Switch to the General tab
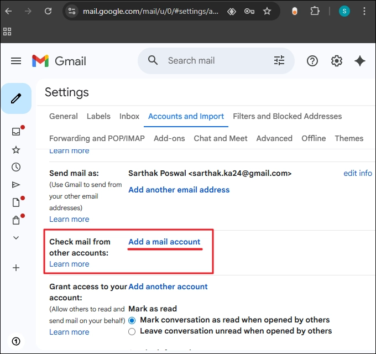The height and width of the screenshot is (354, 376). click(x=63, y=116)
